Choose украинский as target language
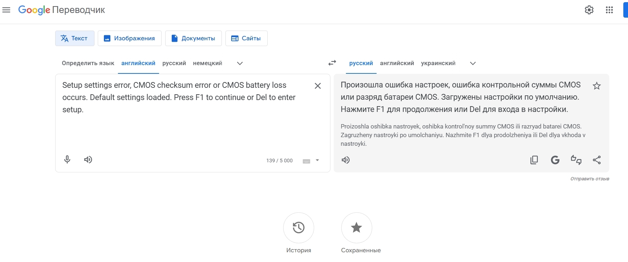 438,63
